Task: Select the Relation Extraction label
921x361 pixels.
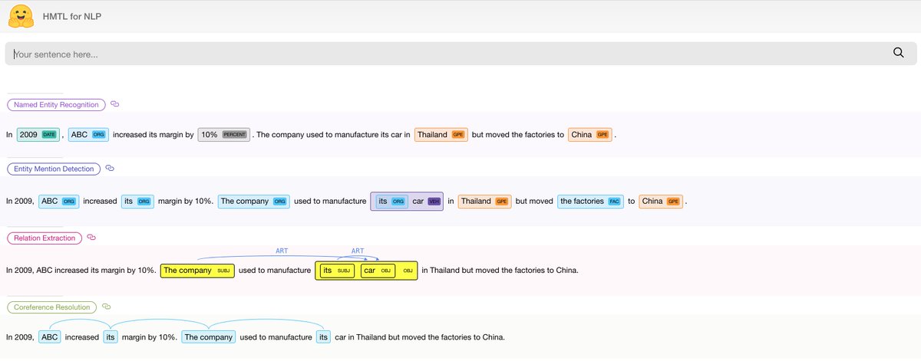Action: 45,238
